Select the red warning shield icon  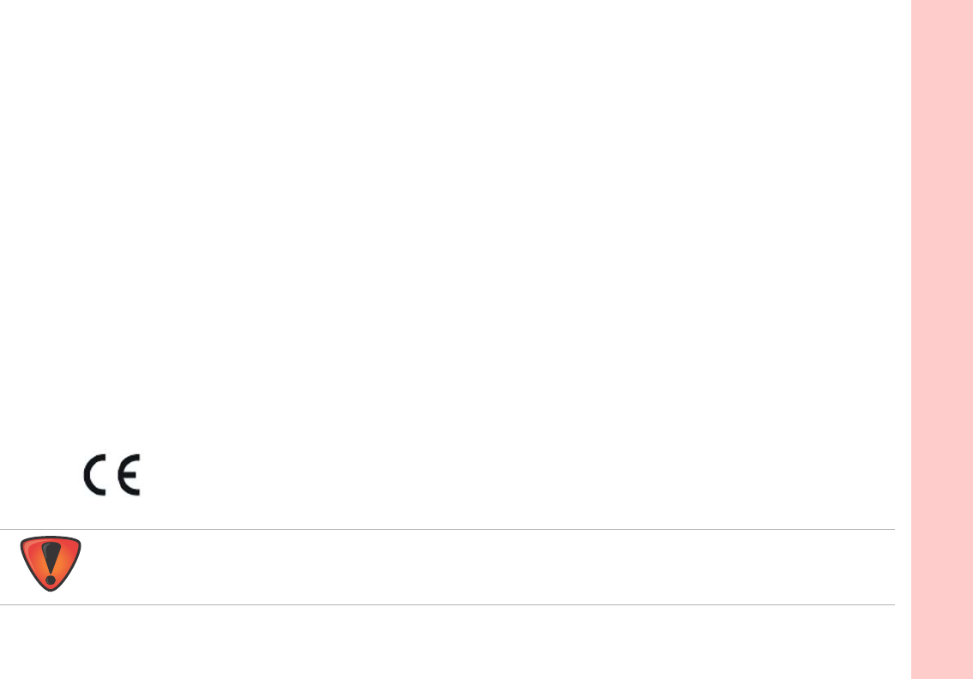51,563
